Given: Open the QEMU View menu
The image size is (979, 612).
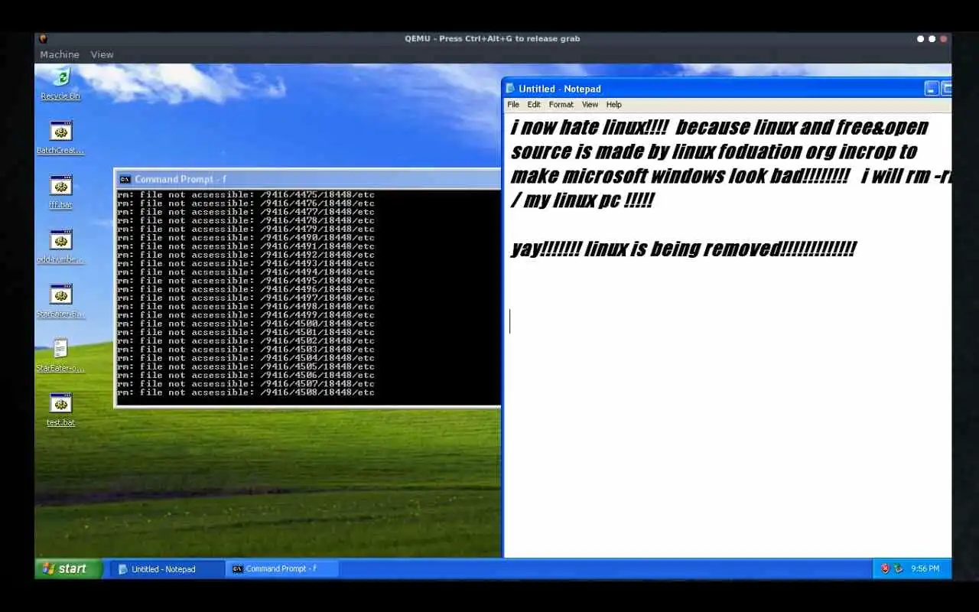Looking at the screenshot, I should [102, 54].
